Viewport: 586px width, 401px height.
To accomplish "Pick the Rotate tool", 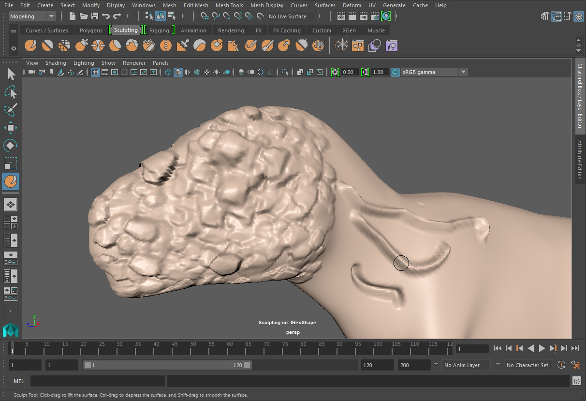I will tap(11, 146).
